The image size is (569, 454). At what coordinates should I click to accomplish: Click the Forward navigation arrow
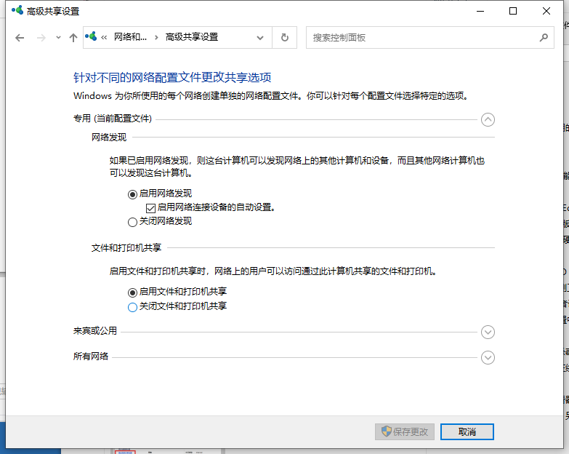click(x=41, y=38)
